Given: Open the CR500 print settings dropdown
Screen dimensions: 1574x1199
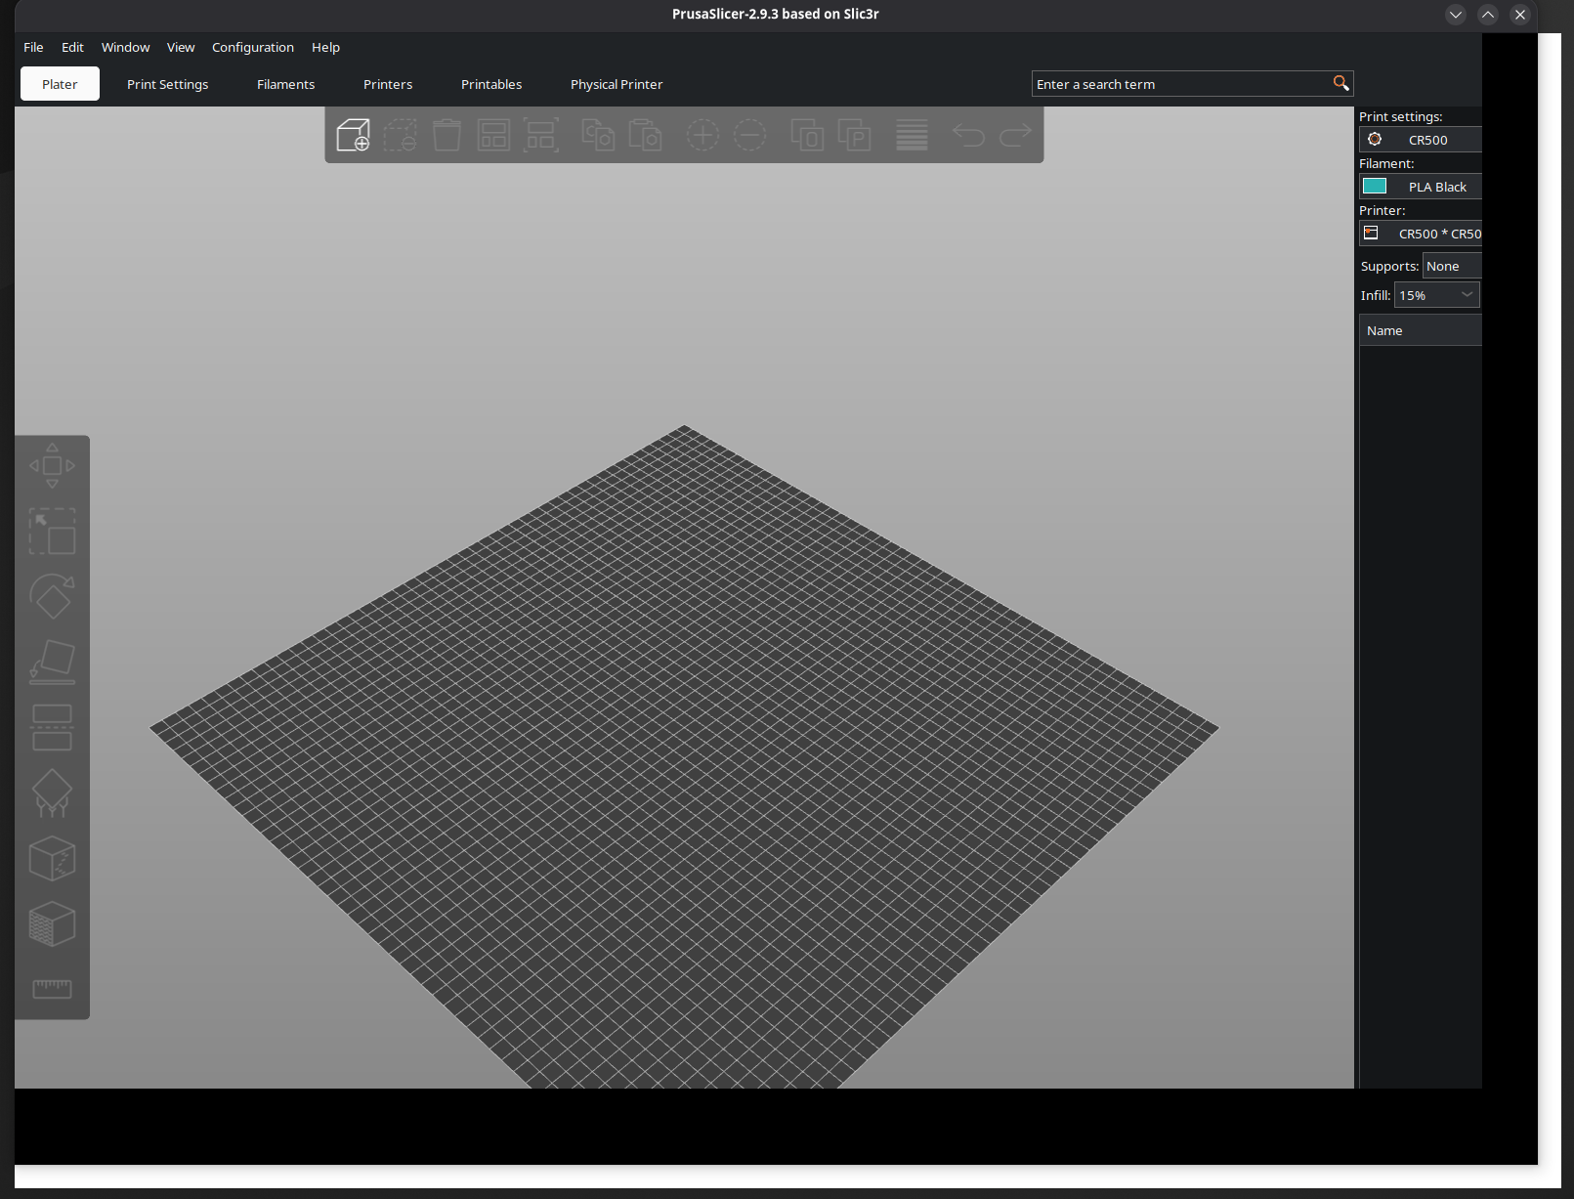Looking at the screenshot, I should pyautogui.click(x=1428, y=140).
